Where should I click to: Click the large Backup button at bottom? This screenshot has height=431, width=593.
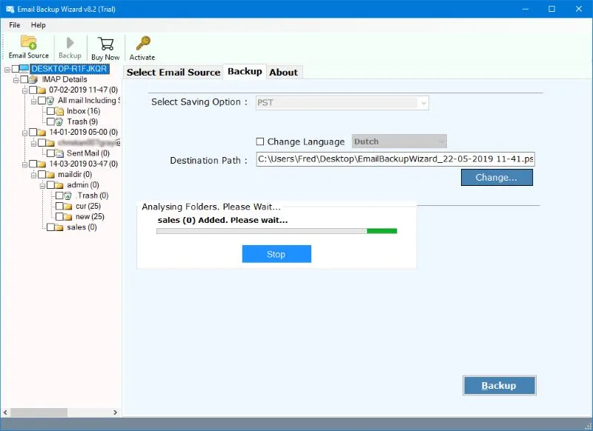(x=499, y=386)
